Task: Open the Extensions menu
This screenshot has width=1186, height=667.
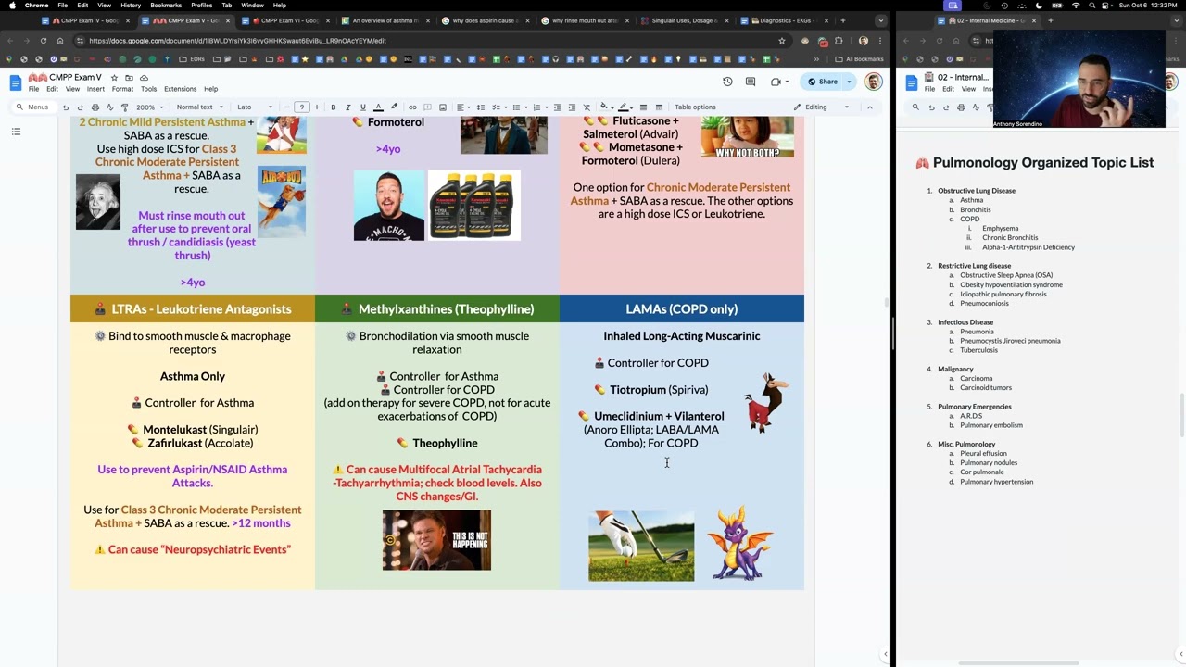Action: [x=180, y=89]
